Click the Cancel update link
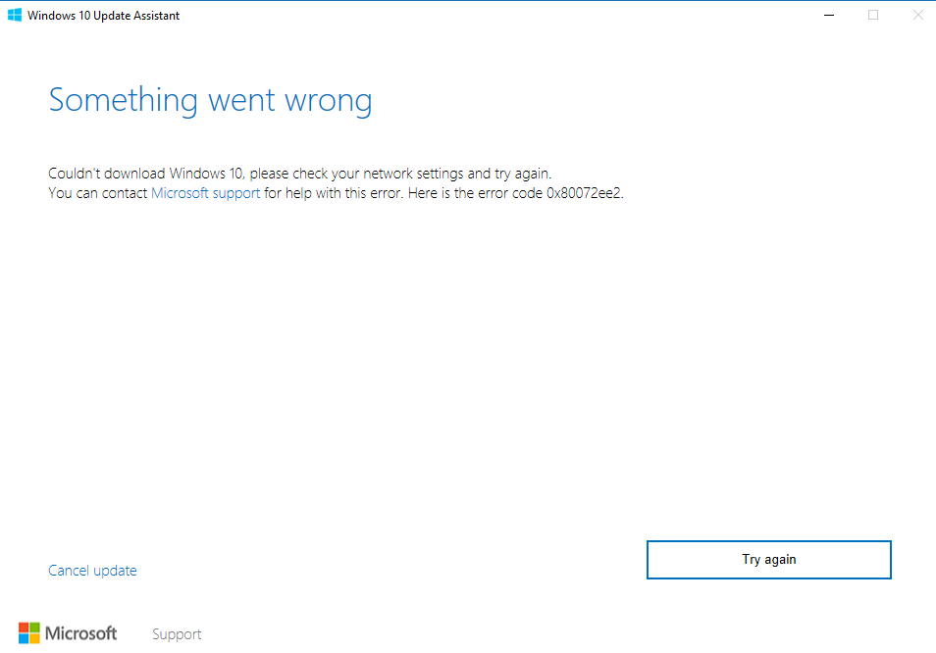The height and width of the screenshot is (653, 936). (92, 571)
